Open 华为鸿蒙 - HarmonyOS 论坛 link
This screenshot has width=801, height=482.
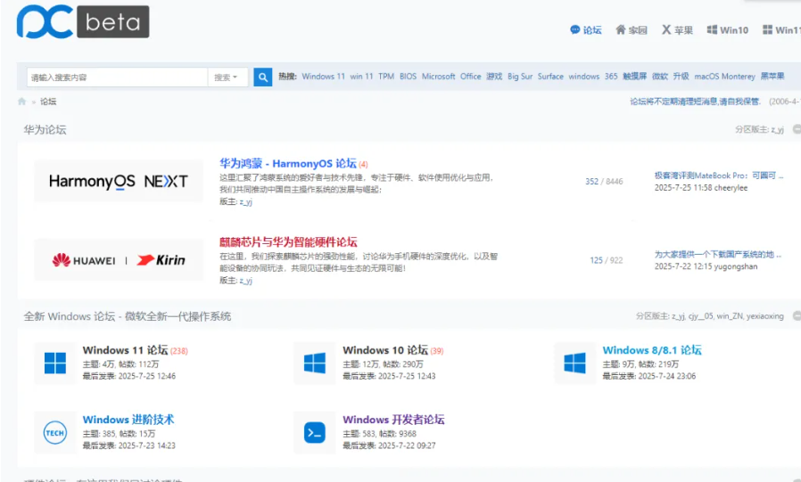point(288,163)
